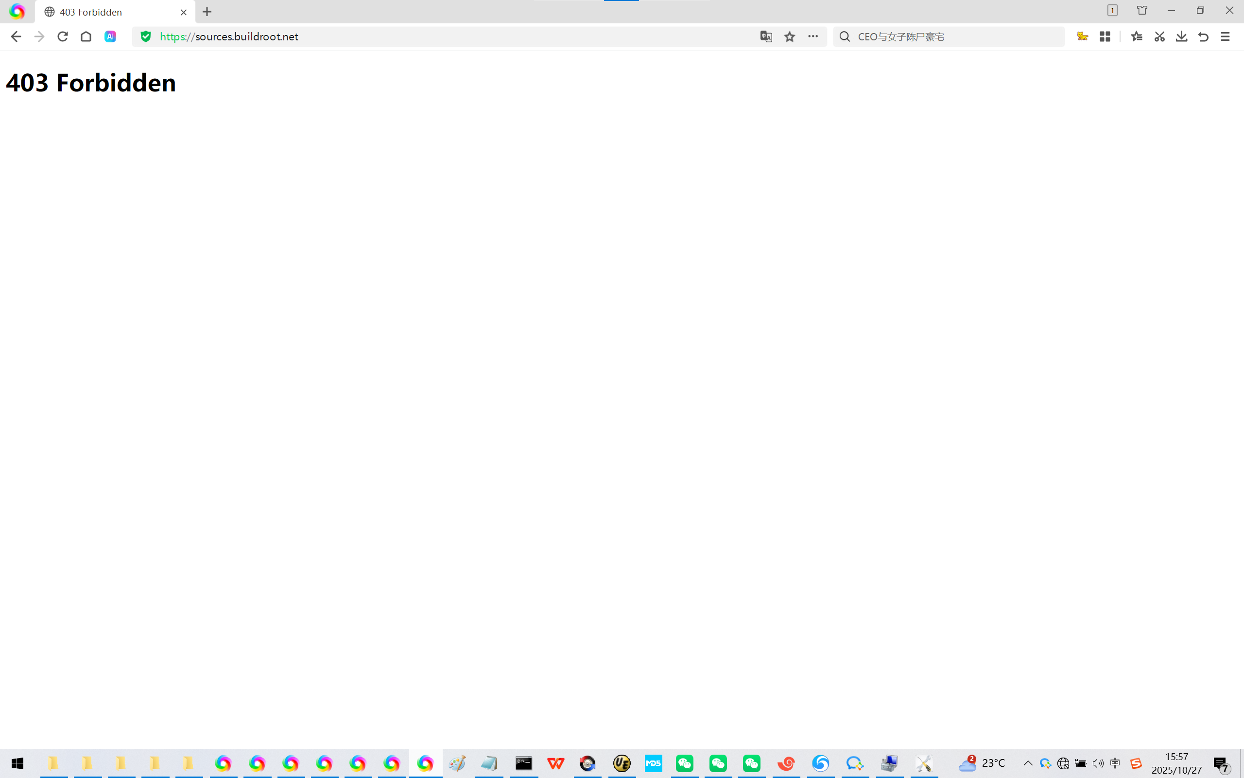The height and width of the screenshot is (778, 1244).
Task: Show hidden system tray icons
Action: pos(1028,763)
